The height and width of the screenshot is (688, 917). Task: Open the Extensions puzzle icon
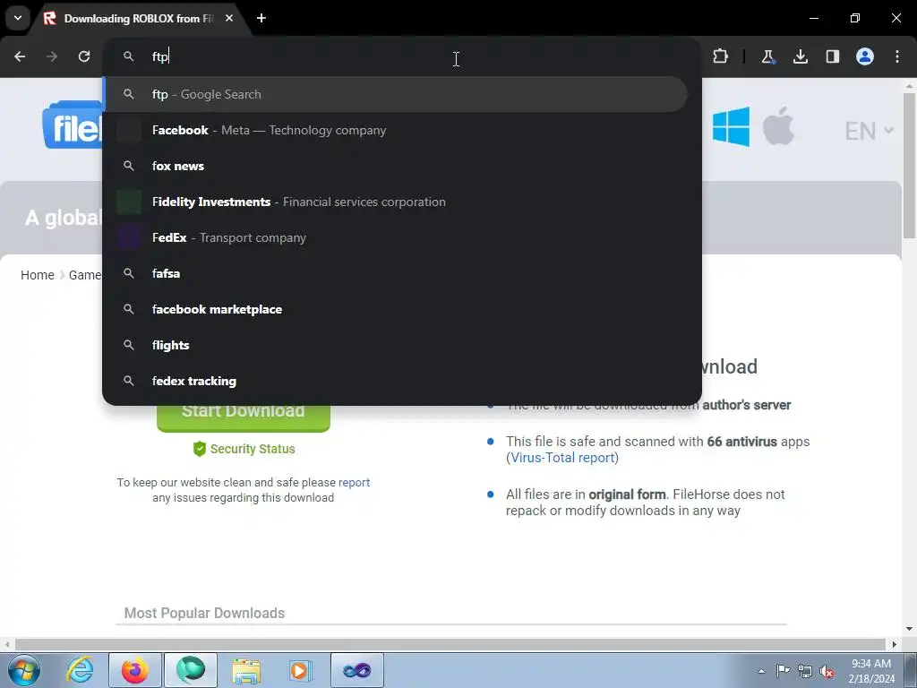point(721,56)
